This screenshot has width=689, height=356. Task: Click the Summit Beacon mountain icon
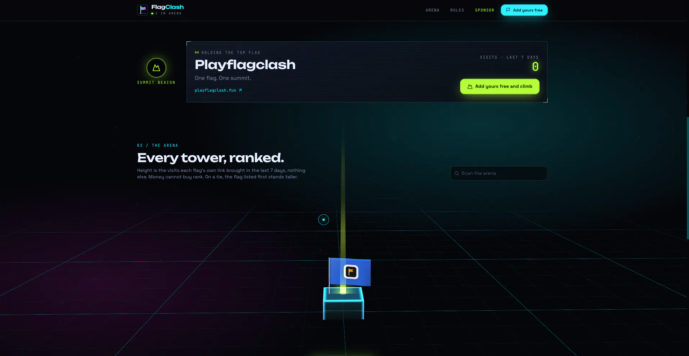[x=156, y=68]
